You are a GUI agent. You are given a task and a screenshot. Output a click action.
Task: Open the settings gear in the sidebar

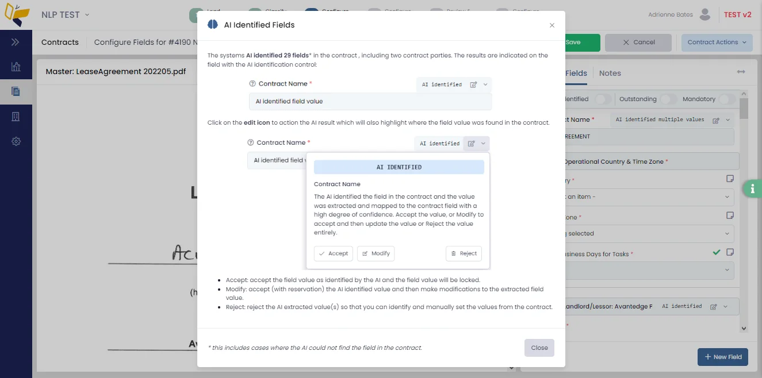tap(16, 141)
